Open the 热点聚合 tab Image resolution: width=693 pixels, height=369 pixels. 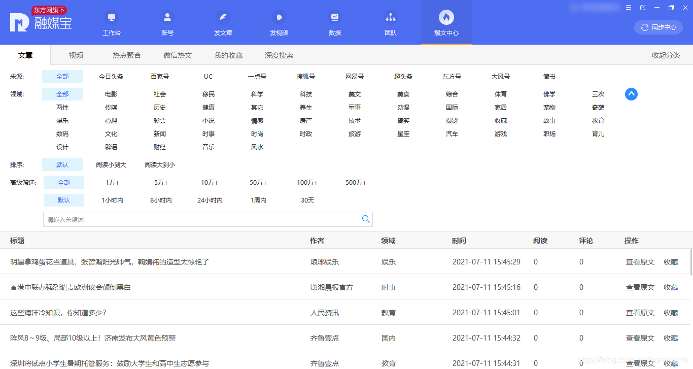[x=127, y=55]
